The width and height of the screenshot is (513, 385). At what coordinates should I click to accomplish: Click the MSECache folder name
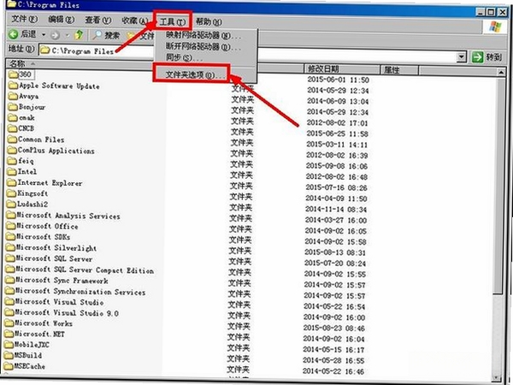pos(30,366)
